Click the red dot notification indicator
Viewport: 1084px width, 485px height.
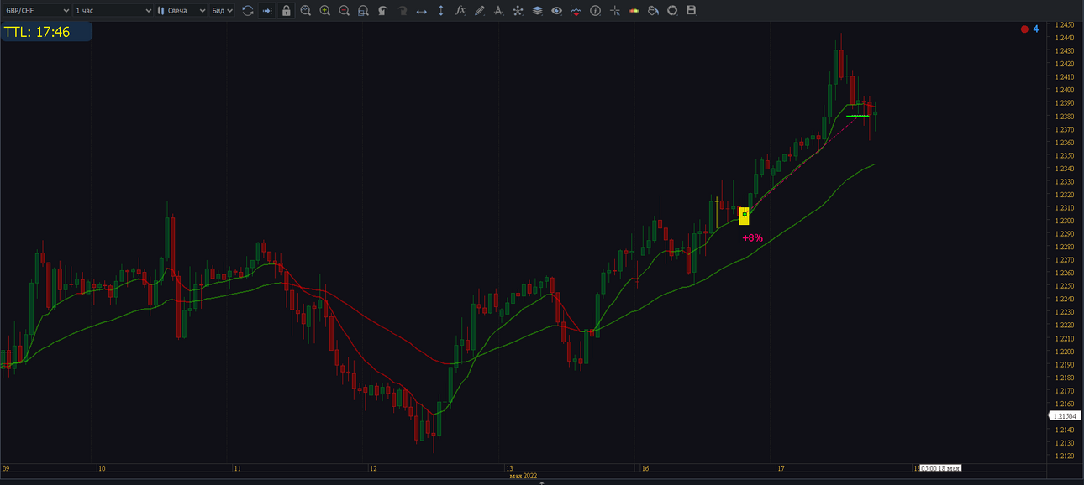click(x=1024, y=29)
